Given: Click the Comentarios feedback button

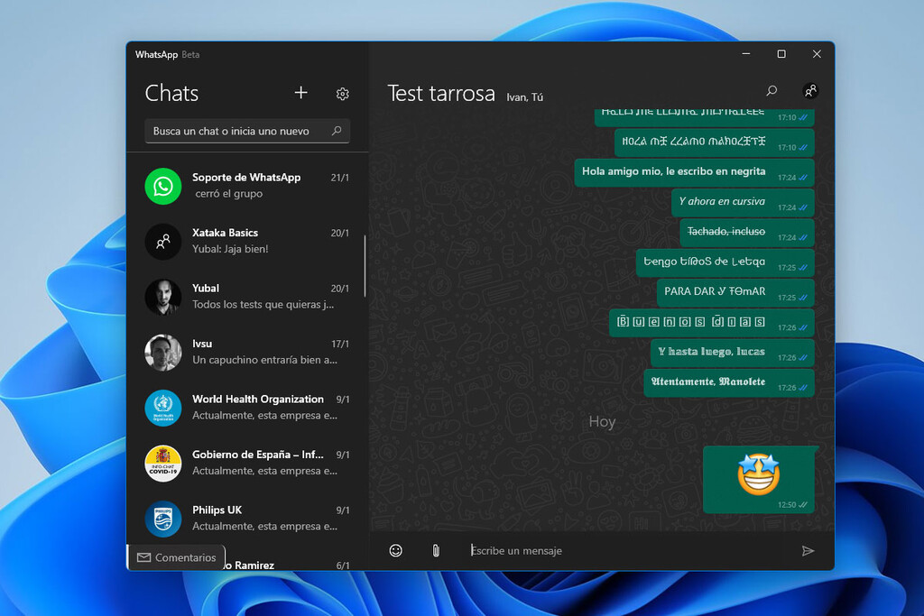Looking at the screenshot, I should (176, 557).
